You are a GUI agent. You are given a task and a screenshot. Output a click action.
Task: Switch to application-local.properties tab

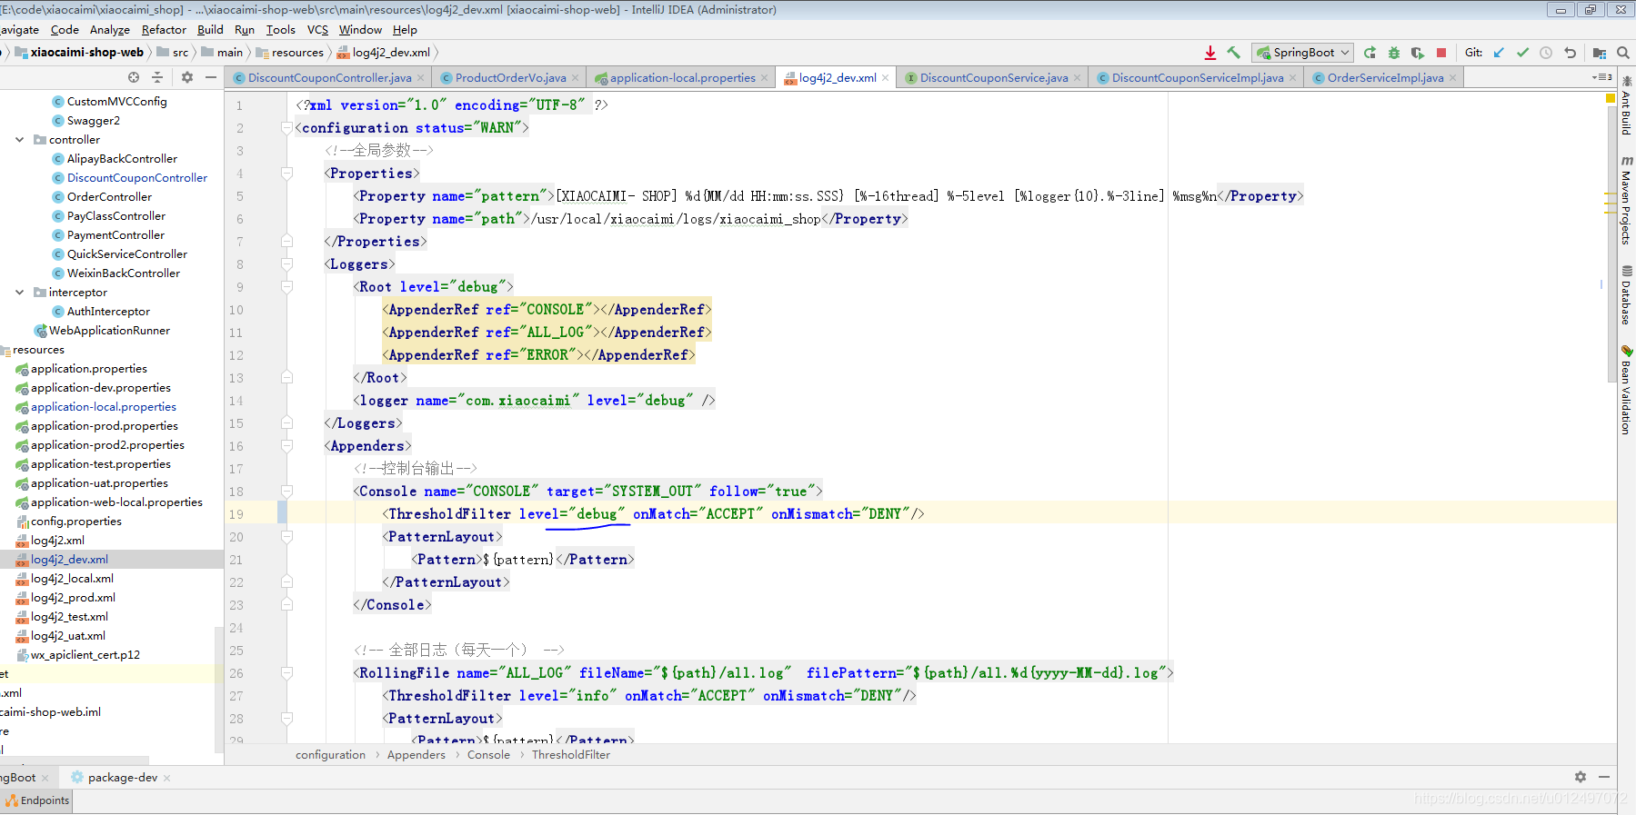coord(682,77)
